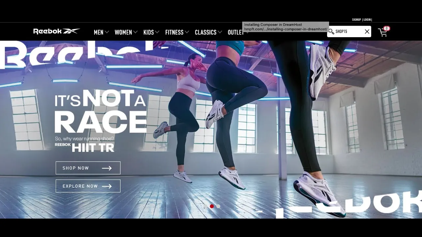Select the red active carousel dot

pyautogui.click(x=212, y=206)
